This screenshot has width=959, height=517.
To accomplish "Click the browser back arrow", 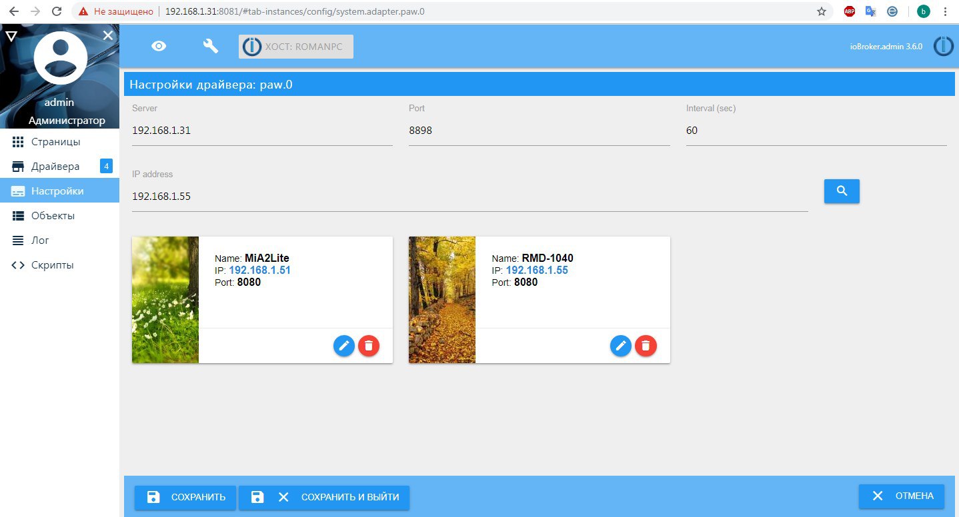I will (x=14, y=11).
